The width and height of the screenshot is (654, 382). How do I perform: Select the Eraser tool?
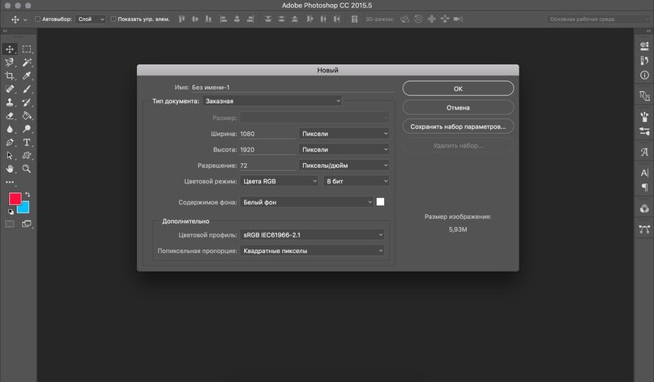pos(10,116)
